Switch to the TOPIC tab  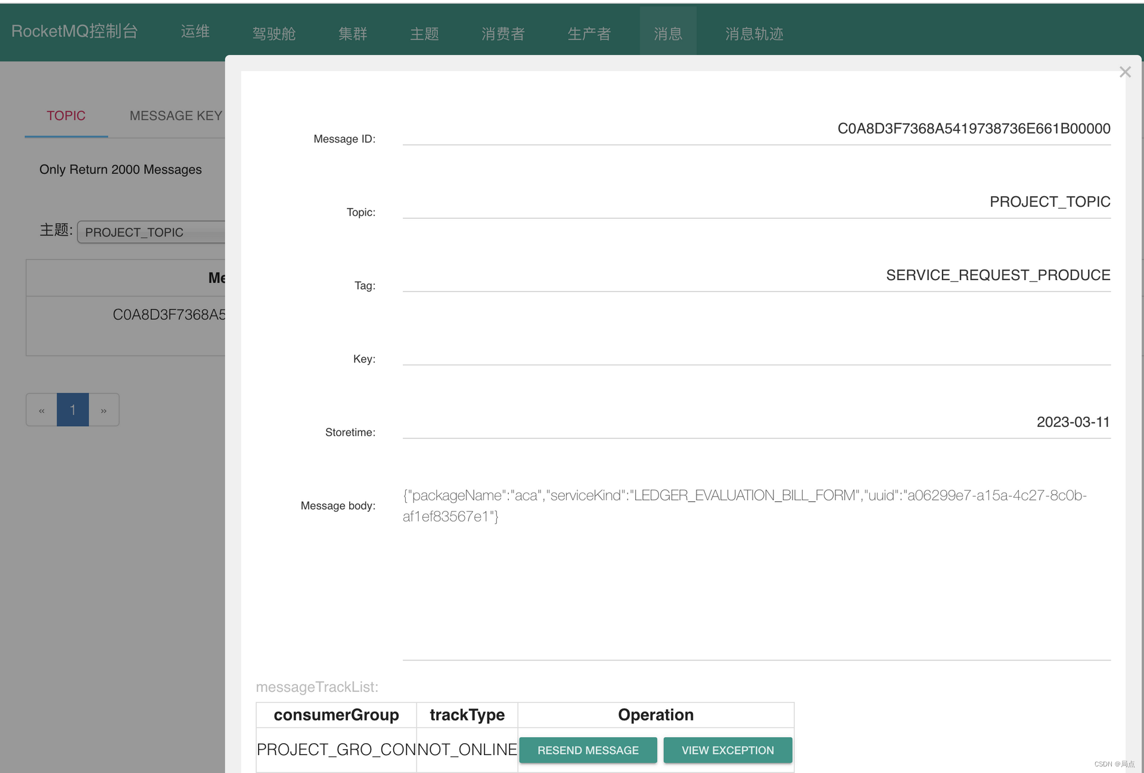coord(66,116)
